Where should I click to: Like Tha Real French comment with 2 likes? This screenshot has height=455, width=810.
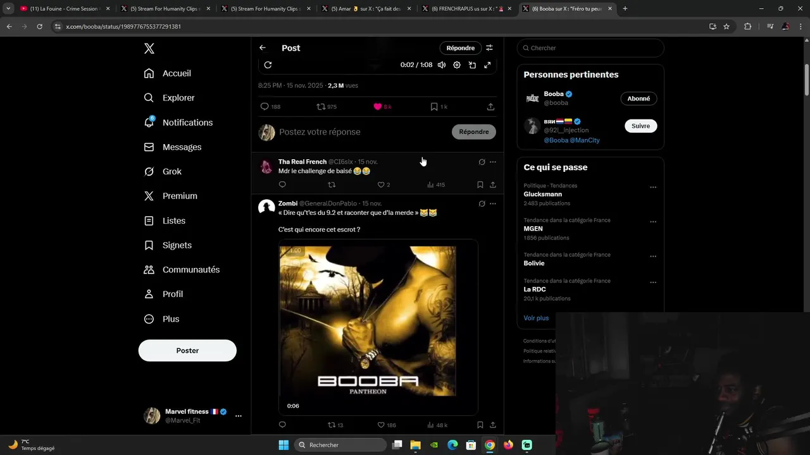[x=383, y=185]
